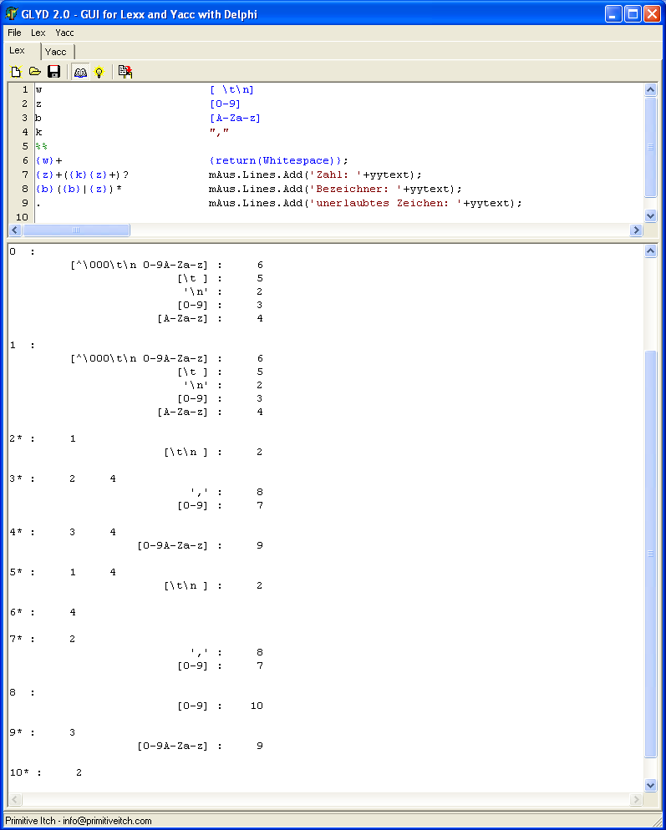This screenshot has height=830, width=666.
Task: Click the Save floppy disk icon
Action: click(x=53, y=72)
